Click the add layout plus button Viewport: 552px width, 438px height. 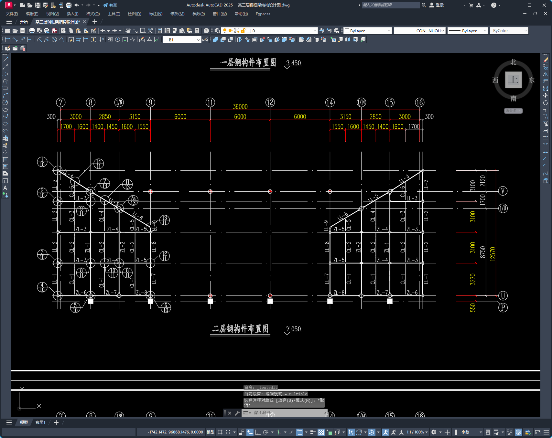pyautogui.click(x=56, y=422)
